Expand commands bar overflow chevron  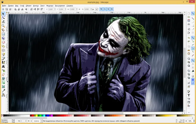pos(189,112)
